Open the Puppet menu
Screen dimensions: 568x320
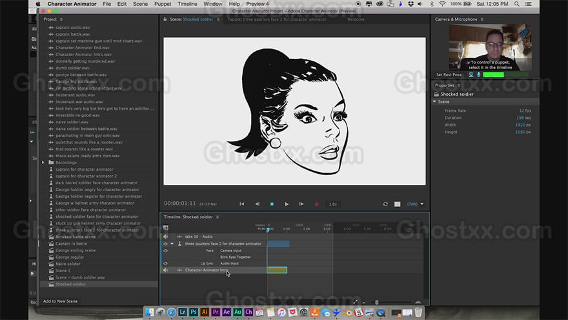[x=163, y=4]
